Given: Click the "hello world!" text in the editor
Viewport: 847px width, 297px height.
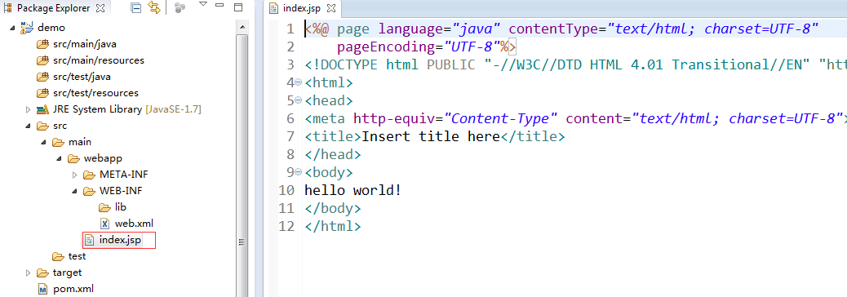Looking at the screenshot, I should [353, 190].
